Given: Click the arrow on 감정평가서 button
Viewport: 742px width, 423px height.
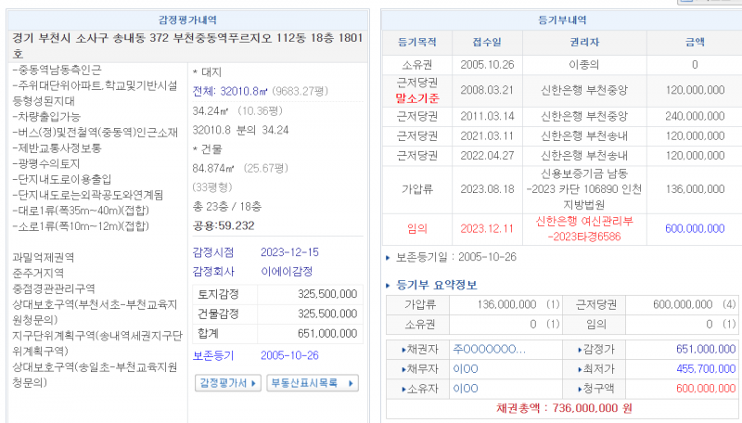Looking at the screenshot, I should coord(253,382).
